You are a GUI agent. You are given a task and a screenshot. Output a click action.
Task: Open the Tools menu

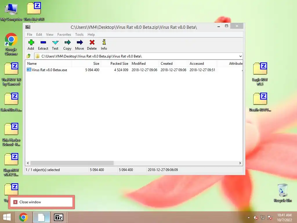pyautogui.click(x=79, y=35)
